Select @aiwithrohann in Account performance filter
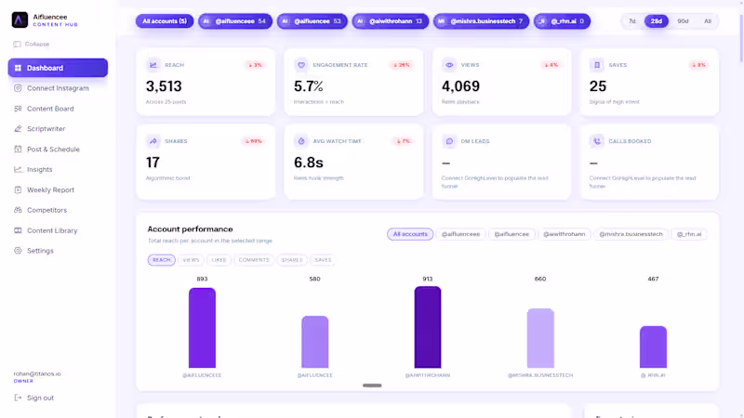Image resolution: width=744 pixels, height=418 pixels. 565,234
